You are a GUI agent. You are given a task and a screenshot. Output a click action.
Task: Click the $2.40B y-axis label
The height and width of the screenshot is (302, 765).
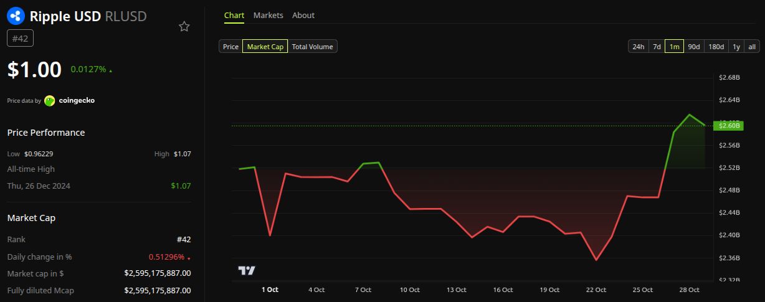[729, 235]
